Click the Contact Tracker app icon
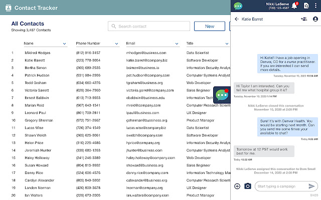 (7, 8)
